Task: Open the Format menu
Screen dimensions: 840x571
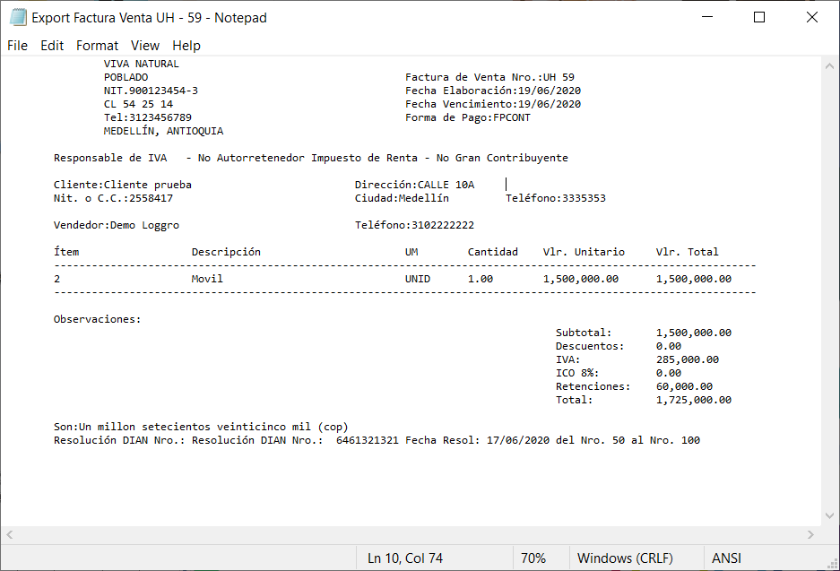Action: [x=97, y=45]
